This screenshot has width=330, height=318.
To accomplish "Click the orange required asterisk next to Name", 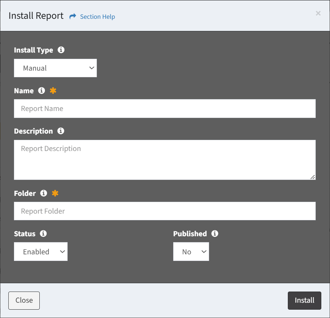I will [x=53, y=90].
